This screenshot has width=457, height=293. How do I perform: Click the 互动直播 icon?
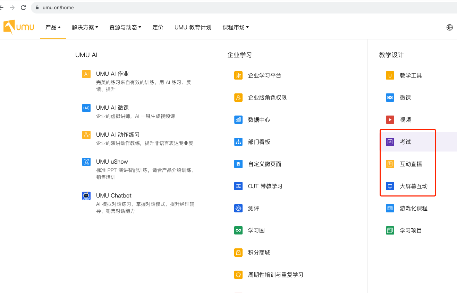tap(390, 164)
